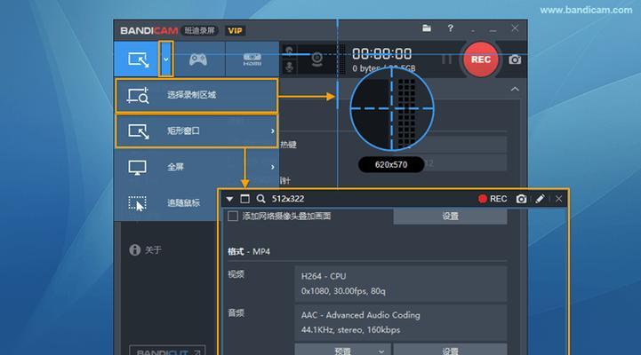
Task: Open the 预置 preset dropdown
Action: (342, 350)
